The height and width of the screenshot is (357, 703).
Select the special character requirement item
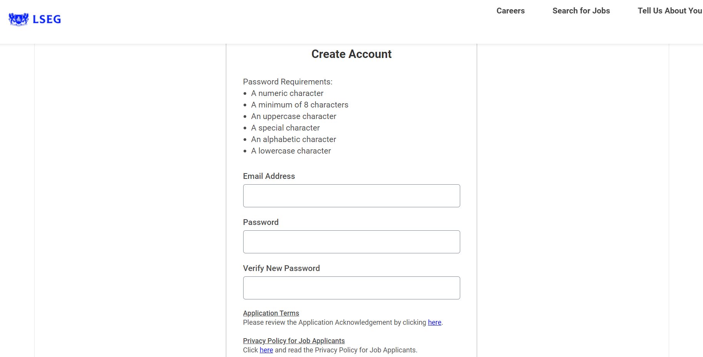point(285,128)
